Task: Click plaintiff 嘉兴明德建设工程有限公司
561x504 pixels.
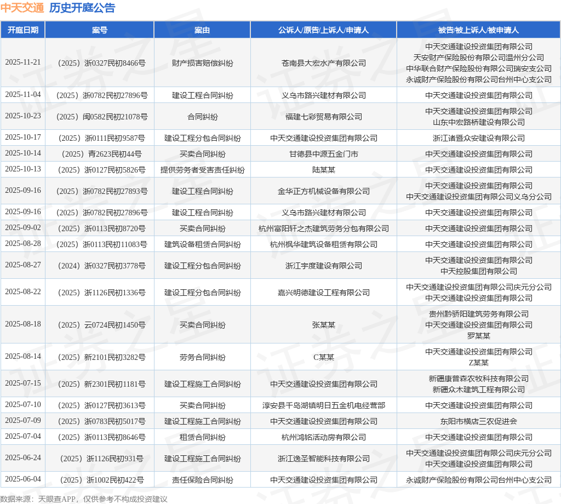Action: coord(323,293)
